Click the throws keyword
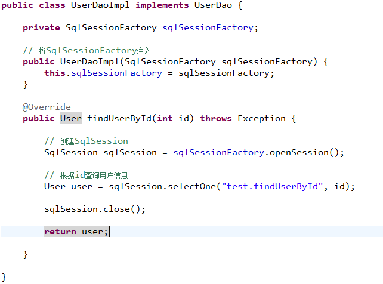Screen dimensions: 383x284 tap(216, 118)
